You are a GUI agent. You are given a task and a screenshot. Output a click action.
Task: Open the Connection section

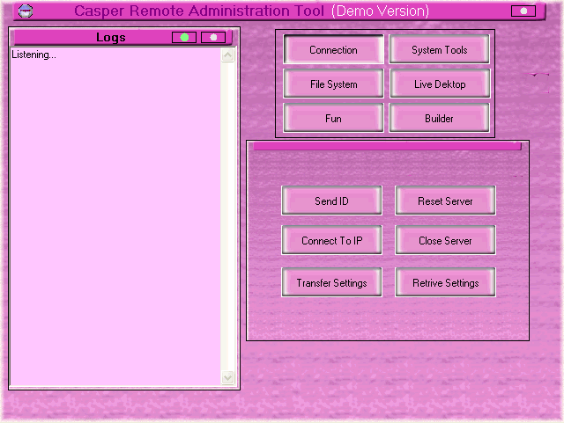click(333, 50)
